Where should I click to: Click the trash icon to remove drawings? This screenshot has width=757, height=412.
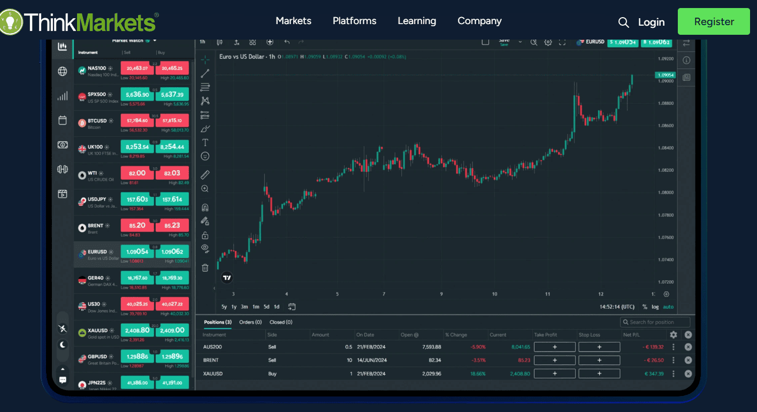205,268
